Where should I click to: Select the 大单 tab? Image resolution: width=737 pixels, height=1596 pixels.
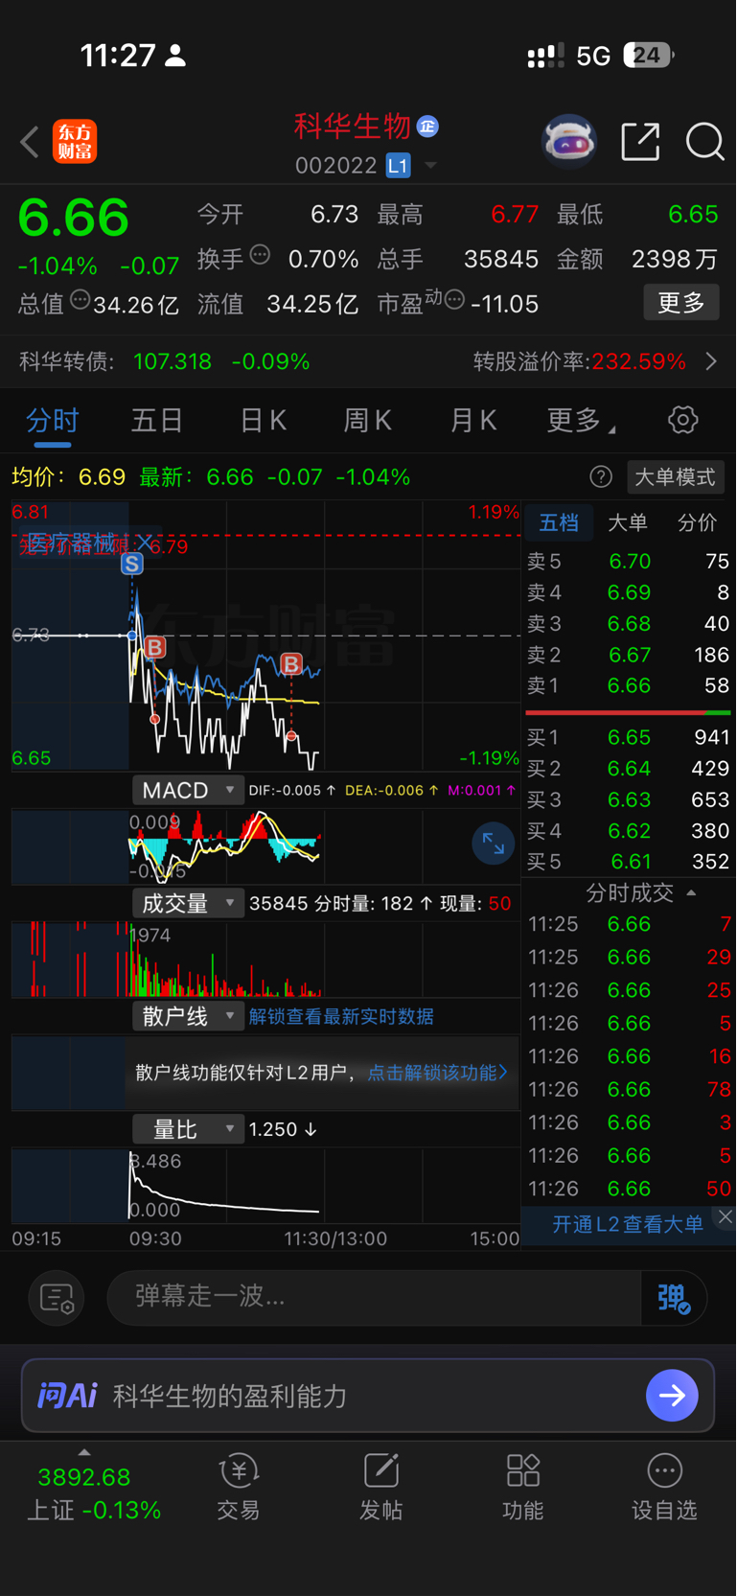click(x=628, y=522)
